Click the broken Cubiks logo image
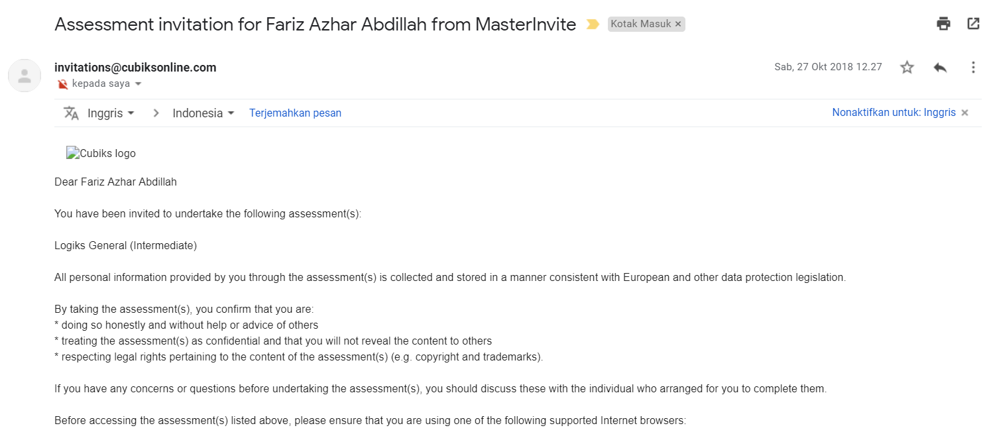Image resolution: width=989 pixels, height=442 pixels. coord(101,154)
